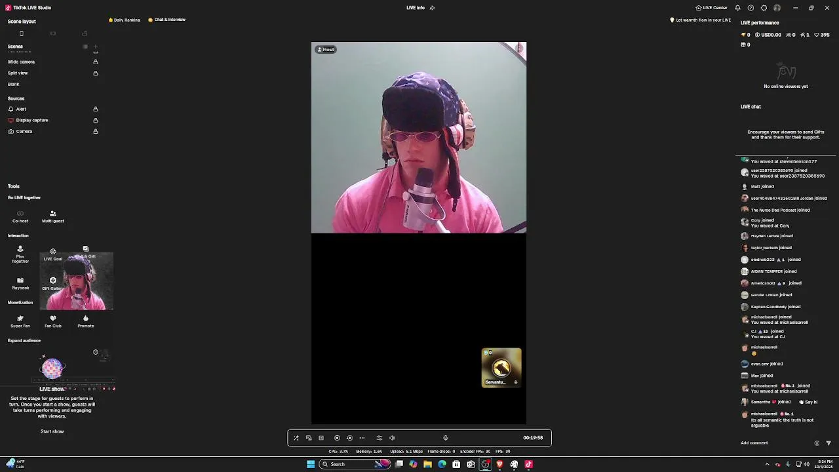The width and height of the screenshot is (839, 472).
Task: Select the dual scene layout icon
Action: click(x=85, y=33)
